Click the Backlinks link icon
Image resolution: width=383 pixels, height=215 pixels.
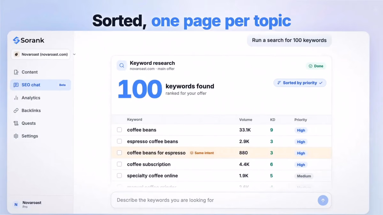click(16, 111)
